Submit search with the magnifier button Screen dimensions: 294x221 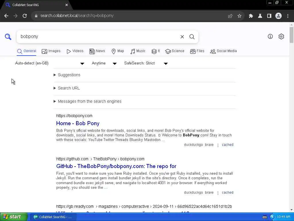tap(192, 37)
